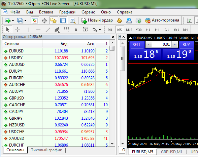Open the Справка menu
The width and height of the screenshot is (198, 157).
pos(125,12)
